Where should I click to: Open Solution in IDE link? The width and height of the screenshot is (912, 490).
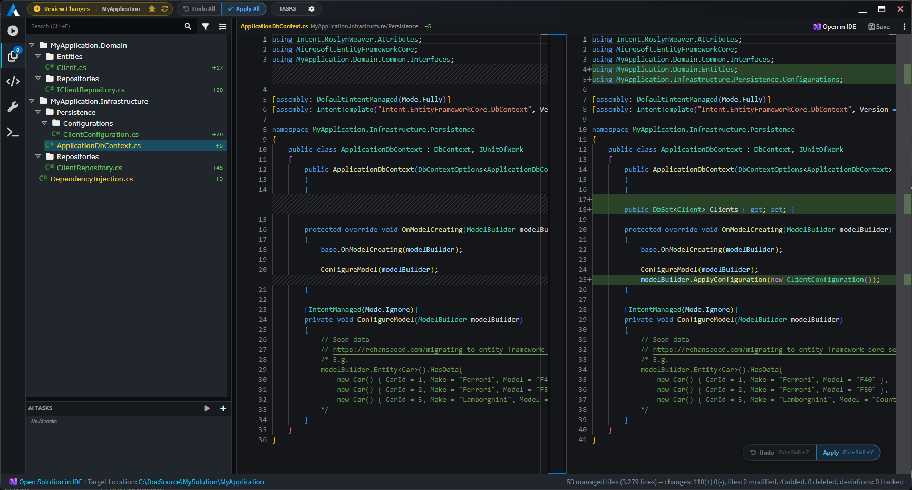coord(51,482)
